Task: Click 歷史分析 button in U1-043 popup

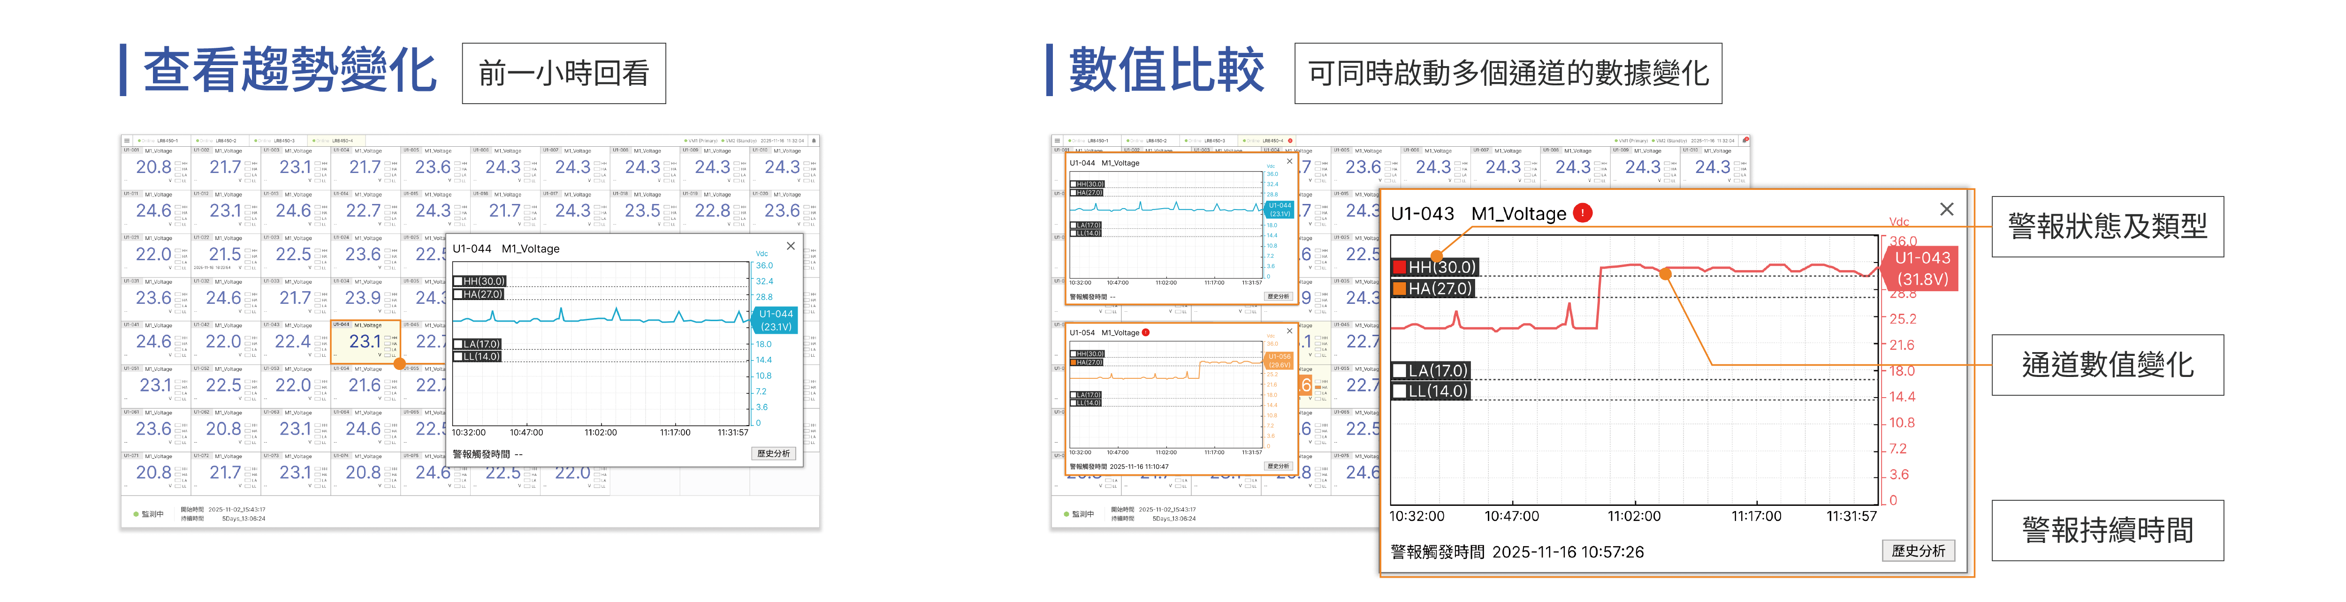Action: tap(1918, 551)
